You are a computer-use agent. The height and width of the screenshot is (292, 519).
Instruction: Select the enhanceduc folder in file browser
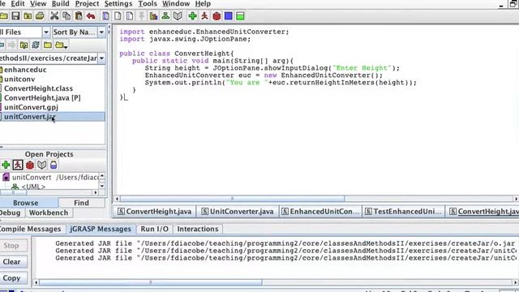tap(25, 70)
